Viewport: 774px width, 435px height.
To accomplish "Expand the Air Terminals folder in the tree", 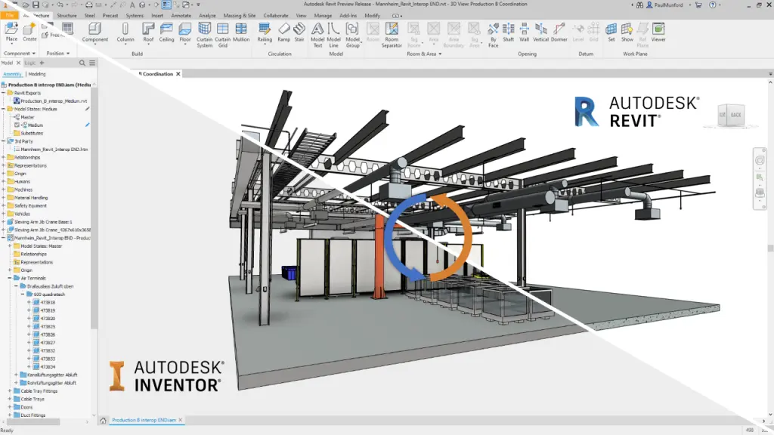I will [8, 278].
